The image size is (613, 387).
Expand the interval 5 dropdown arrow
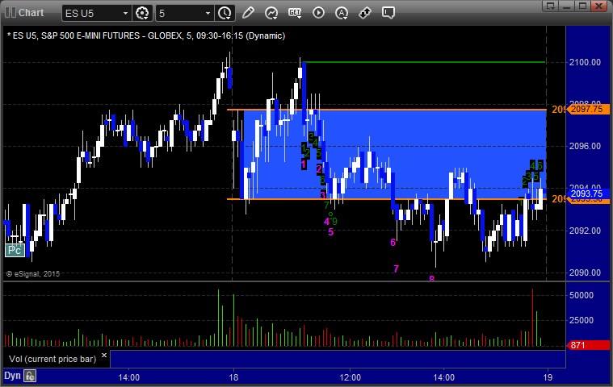pos(208,13)
